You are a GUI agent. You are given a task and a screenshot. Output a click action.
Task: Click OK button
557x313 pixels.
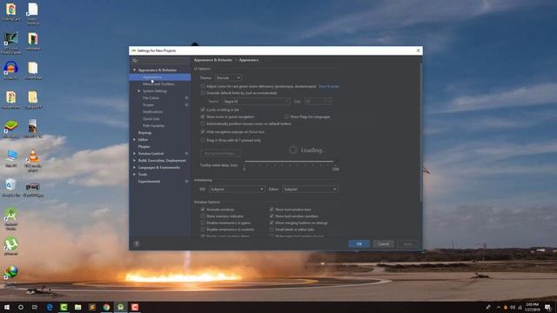pyautogui.click(x=359, y=243)
